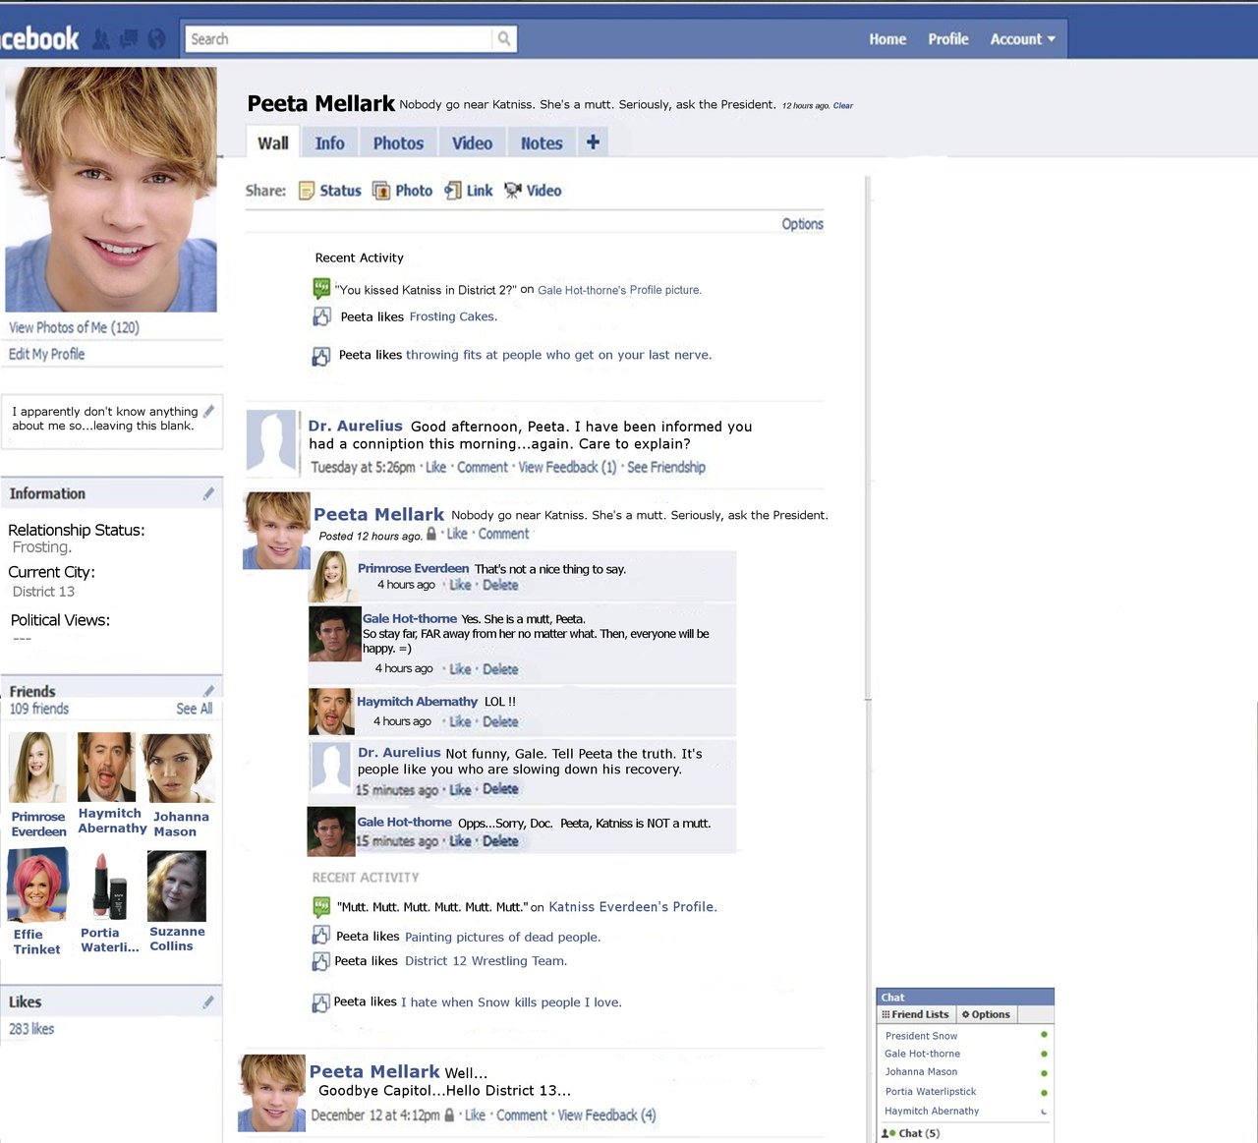See All friends link
The image size is (1258, 1143).
tap(195, 709)
